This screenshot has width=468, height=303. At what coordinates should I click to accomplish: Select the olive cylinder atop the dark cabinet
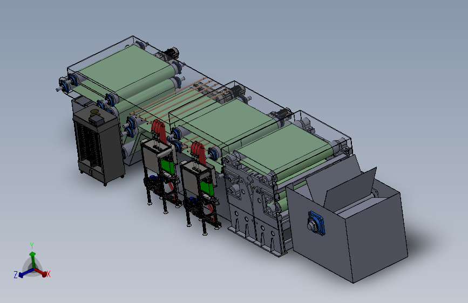point(94,112)
